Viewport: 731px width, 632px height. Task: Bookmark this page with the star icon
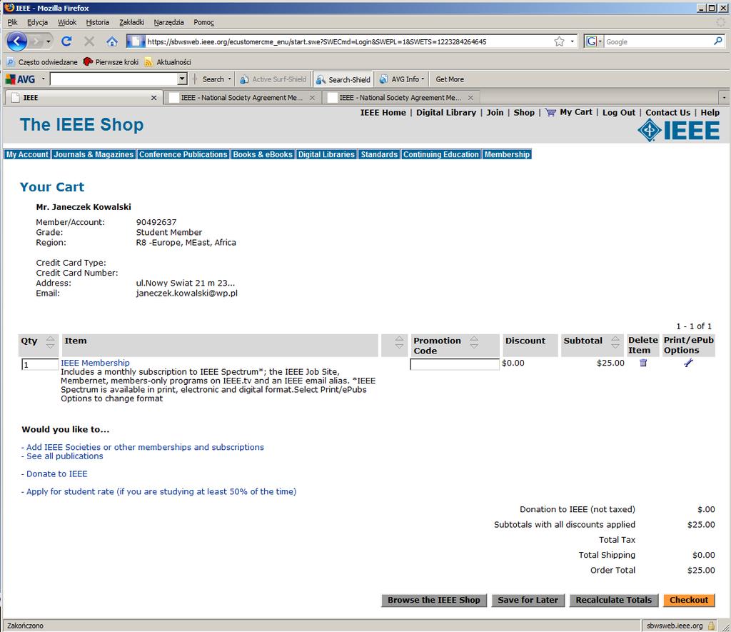(x=559, y=41)
